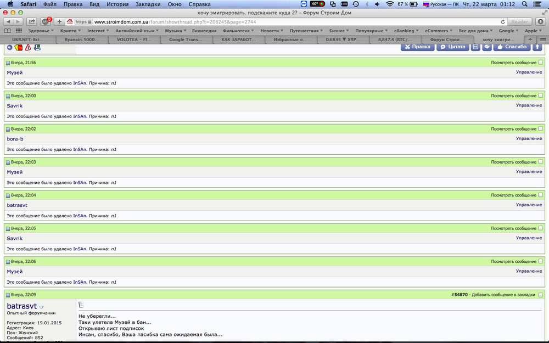Screen dimensions: 549x343
Task: Expand the Здоровье bookmarks folder
Action: (x=41, y=31)
